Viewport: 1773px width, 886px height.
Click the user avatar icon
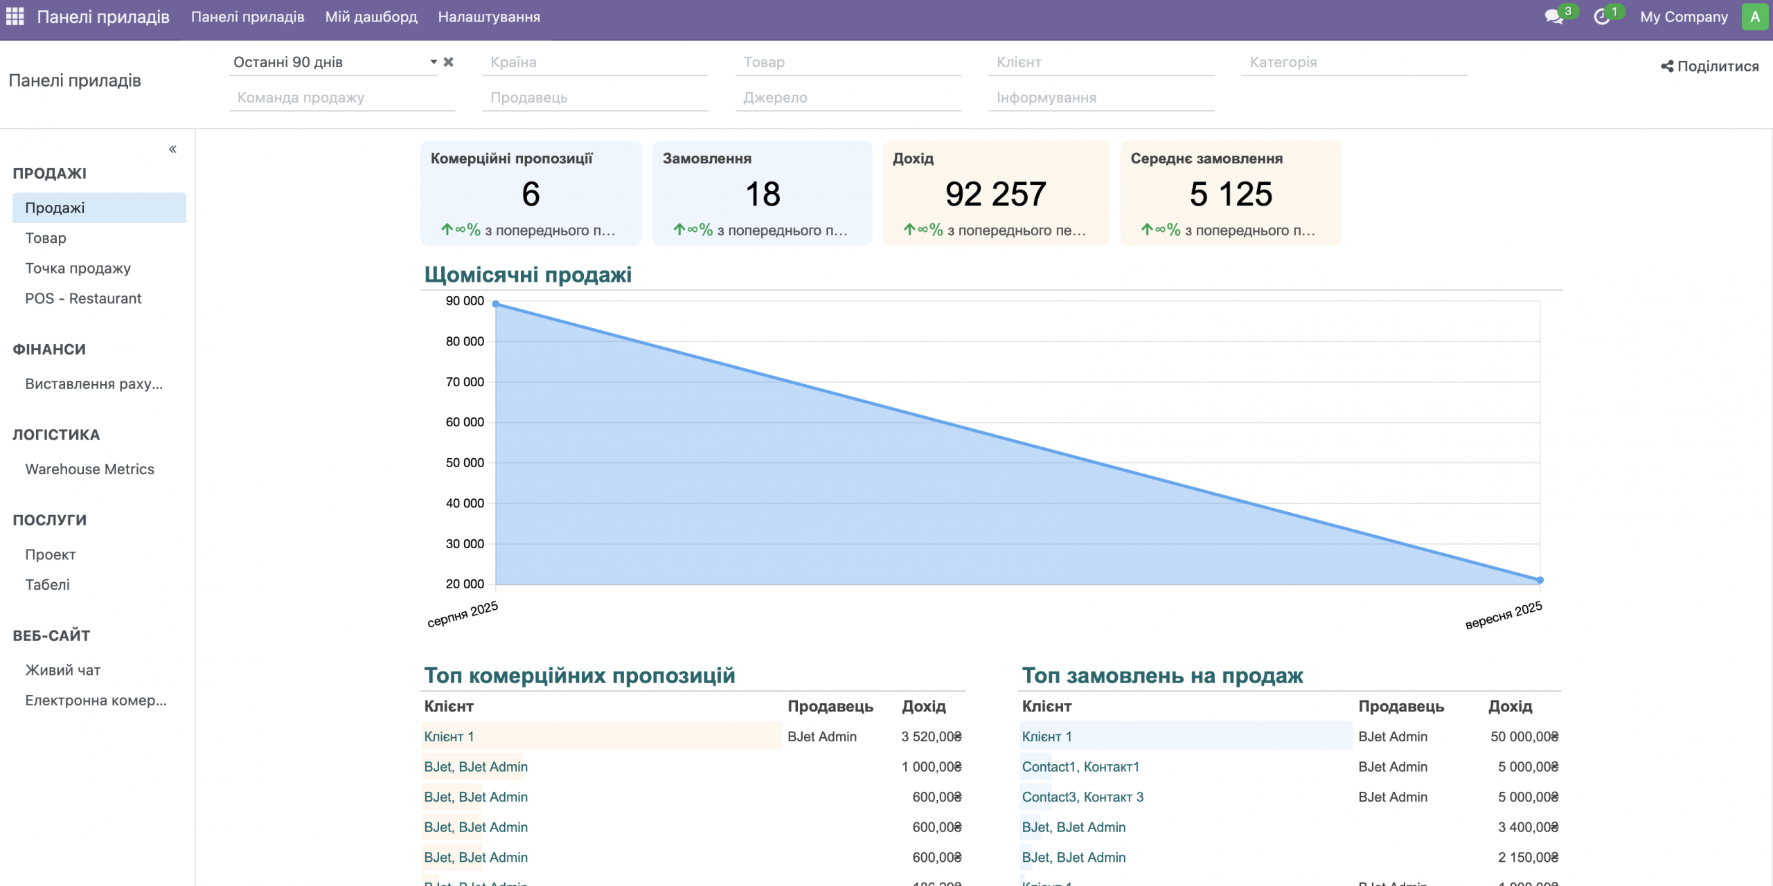pos(1754,17)
